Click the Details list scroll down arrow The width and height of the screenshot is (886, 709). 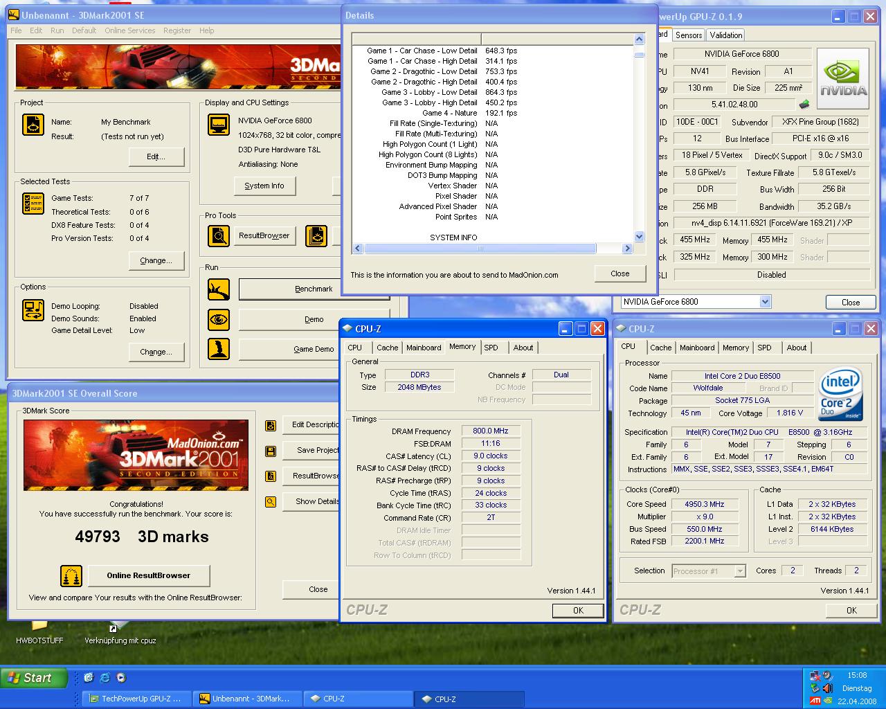(x=639, y=236)
